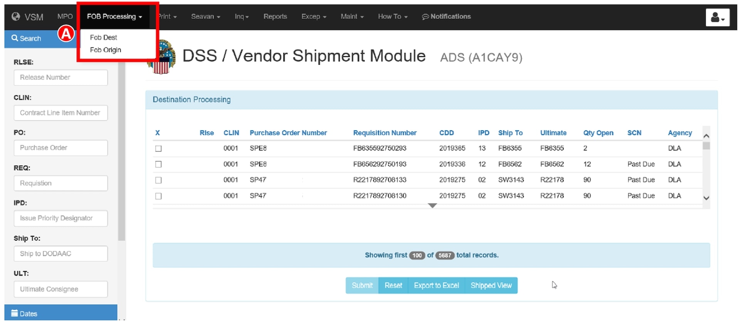
Task: Focus the Issue Priority Designator field
Action: pos(61,218)
